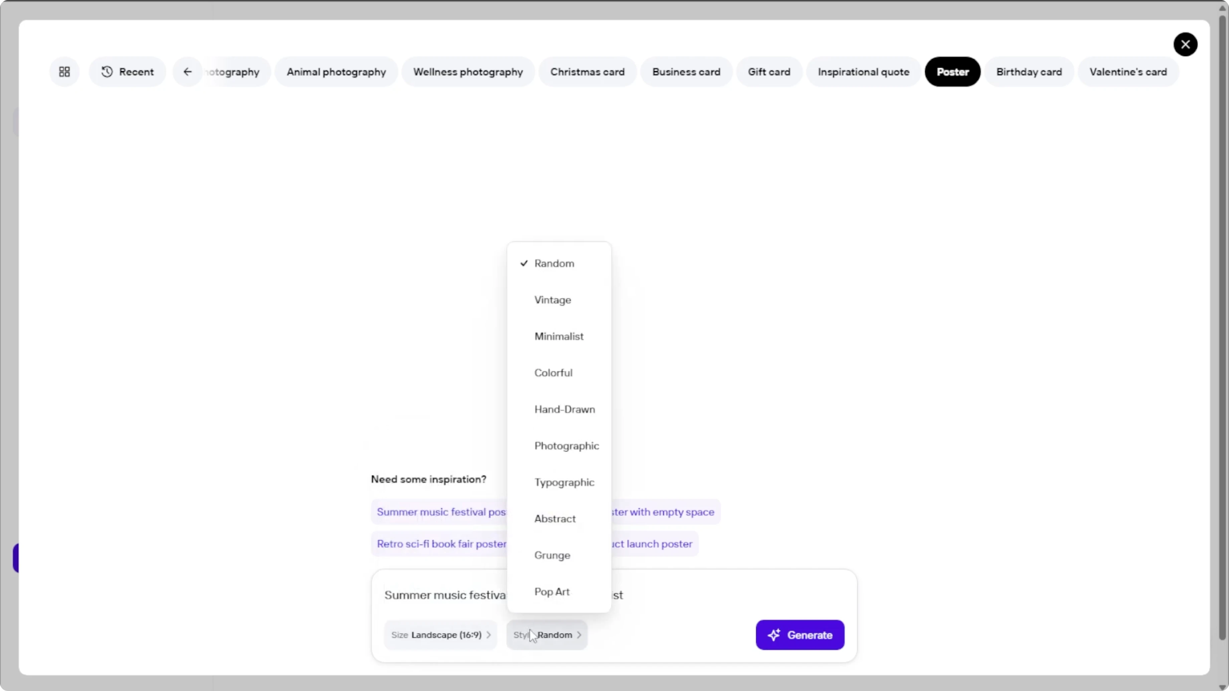Select the active Poster category
Viewport: 1229px width, 691px height.
(x=952, y=71)
